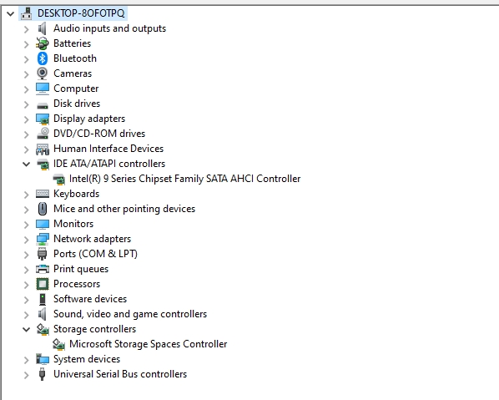The height and width of the screenshot is (400, 499).
Task: Click the DVD/CD-ROM drives icon
Action: click(x=43, y=134)
